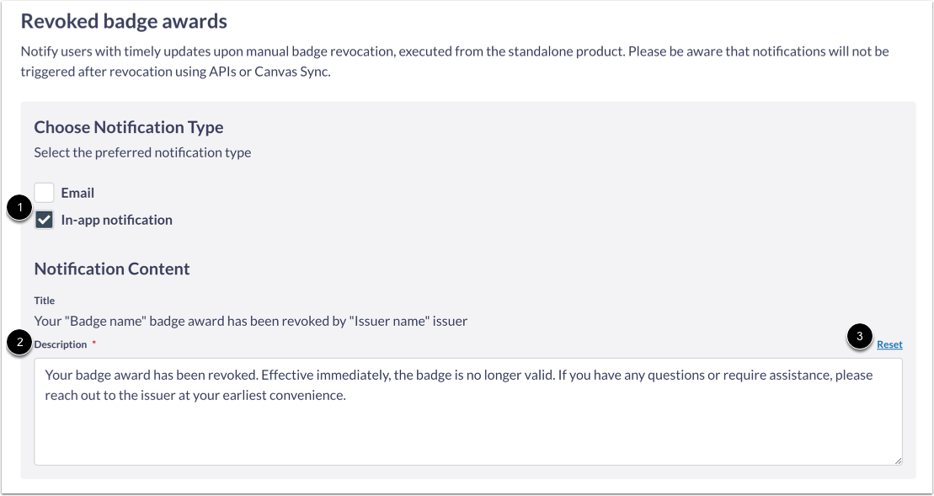934x496 pixels.
Task: Select the Notification Content section header
Action: (x=111, y=269)
